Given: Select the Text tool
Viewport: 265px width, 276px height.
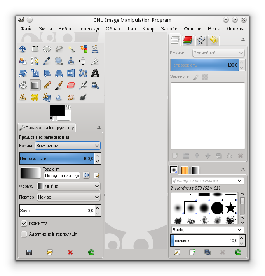Looking at the screenshot, I should [x=95, y=73].
